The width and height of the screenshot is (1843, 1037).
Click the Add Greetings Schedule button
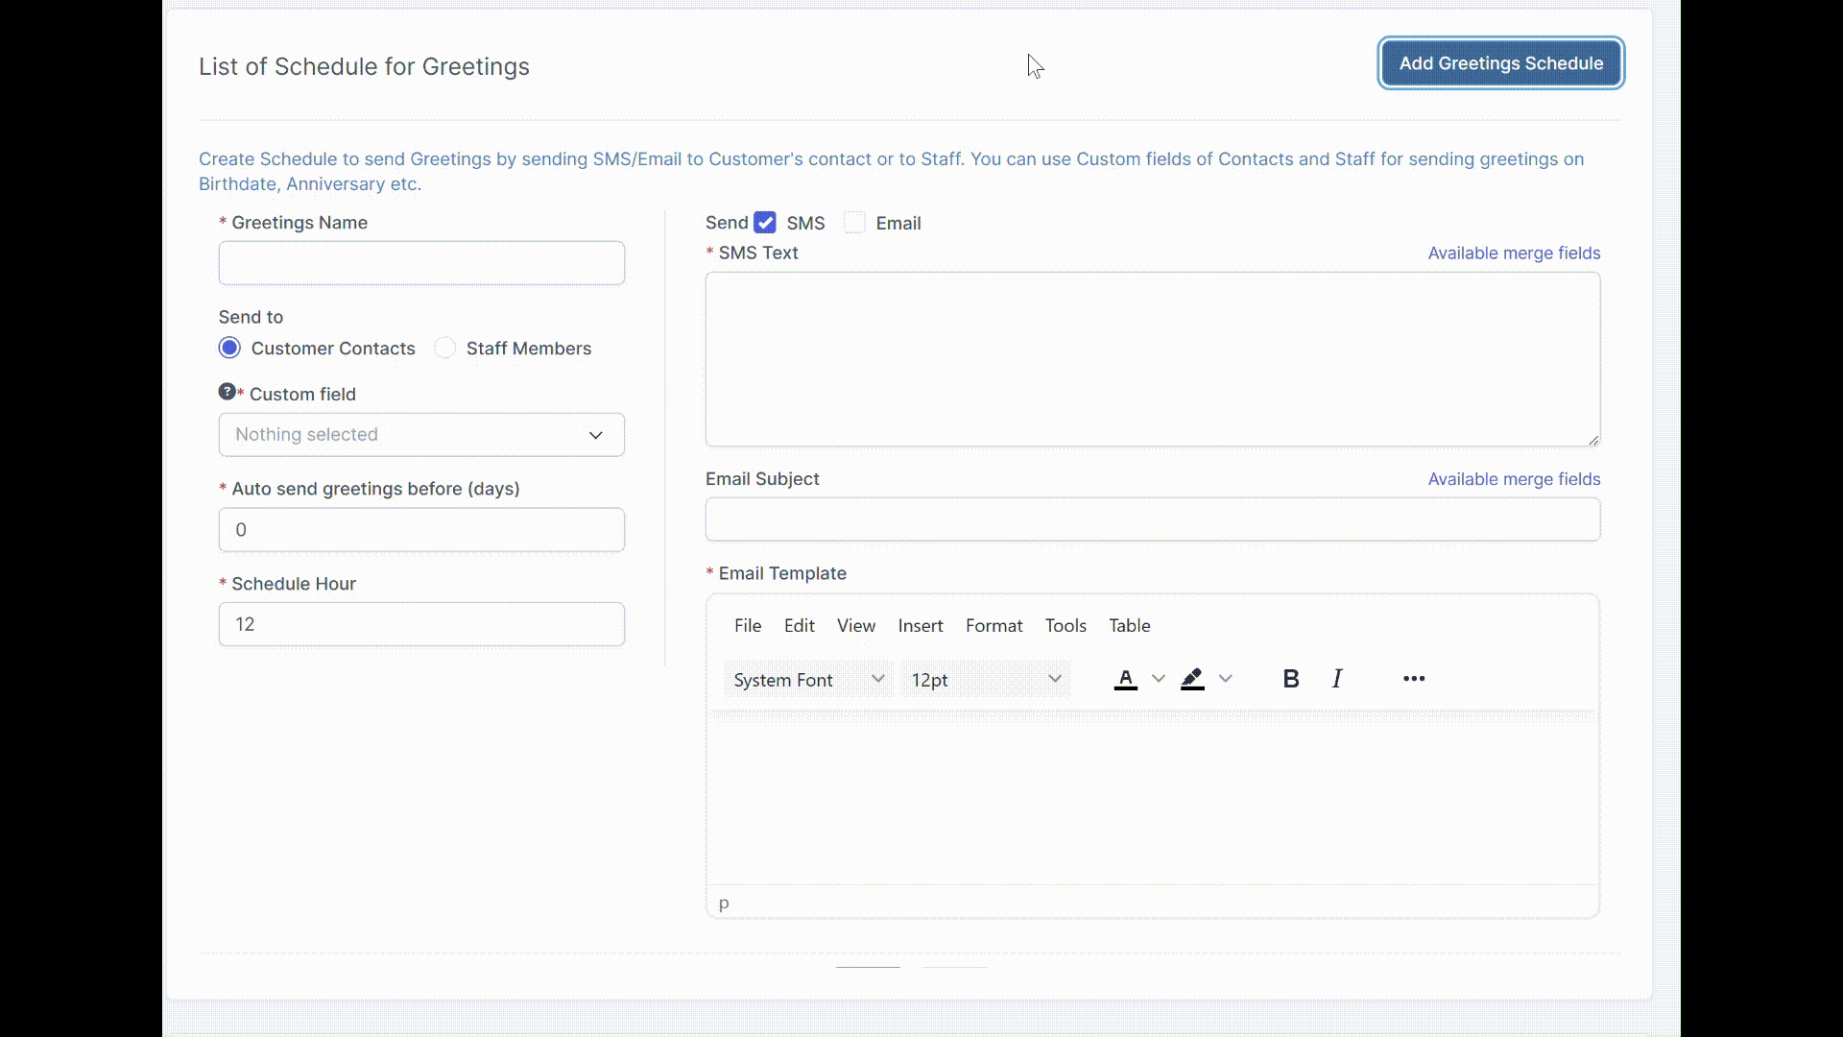click(1500, 63)
